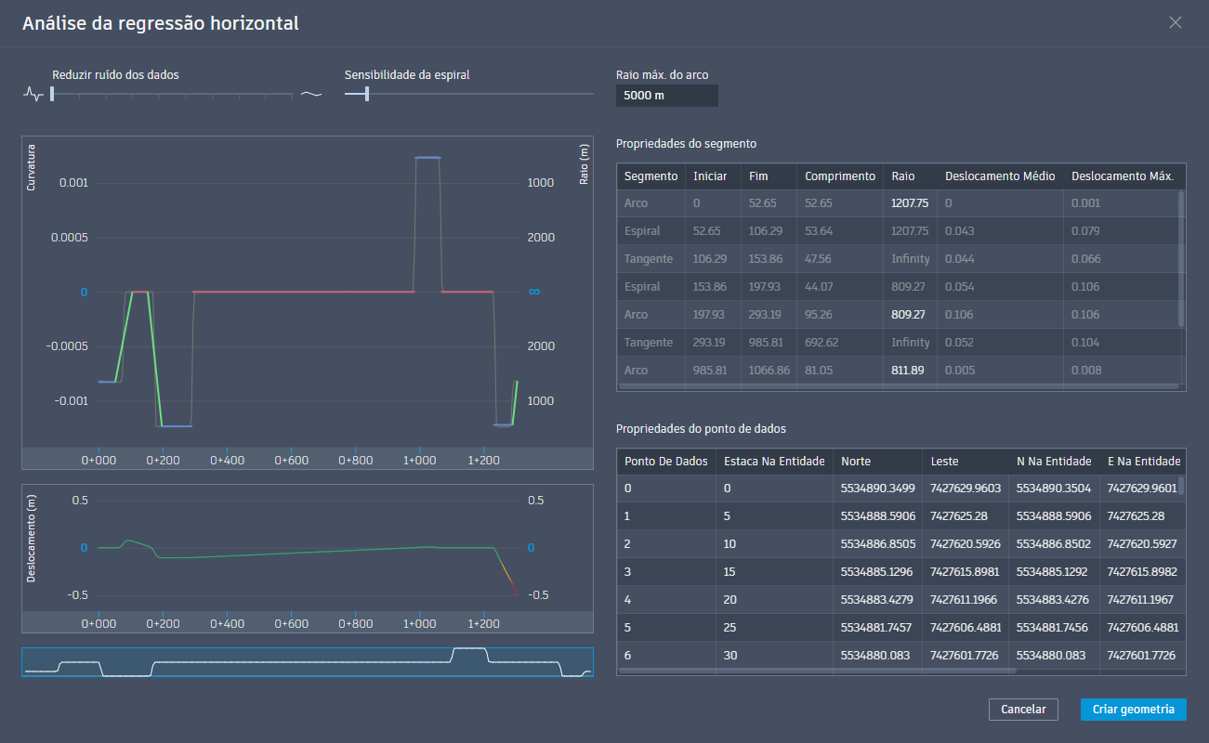
Task: Click vertical scrollbar of segment properties table
Action: click(x=1181, y=259)
